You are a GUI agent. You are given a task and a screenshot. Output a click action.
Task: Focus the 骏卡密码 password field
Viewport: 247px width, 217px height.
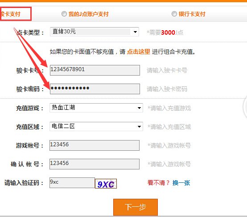[95, 89]
